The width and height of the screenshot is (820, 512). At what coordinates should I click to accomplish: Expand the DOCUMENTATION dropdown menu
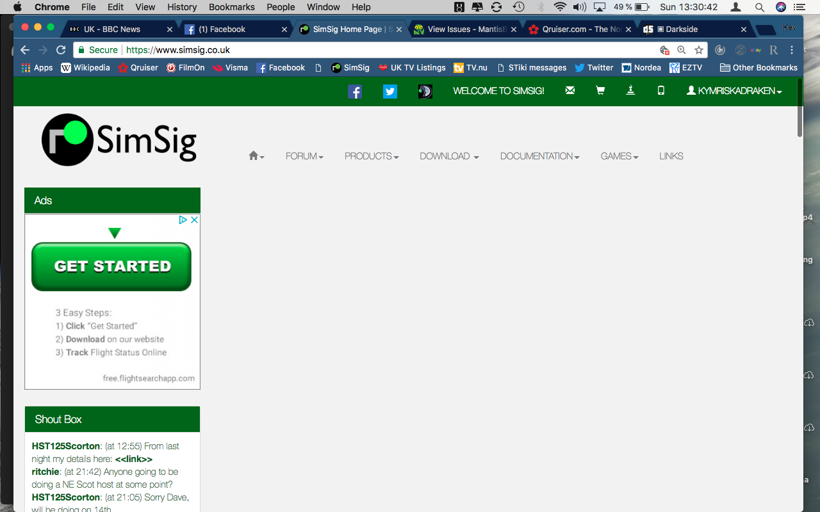pyautogui.click(x=540, y=156)
